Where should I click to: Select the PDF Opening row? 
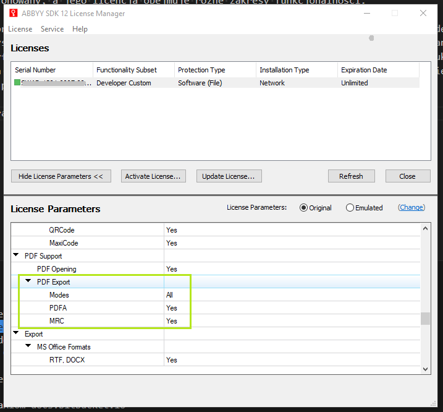[x=216, y=269]
